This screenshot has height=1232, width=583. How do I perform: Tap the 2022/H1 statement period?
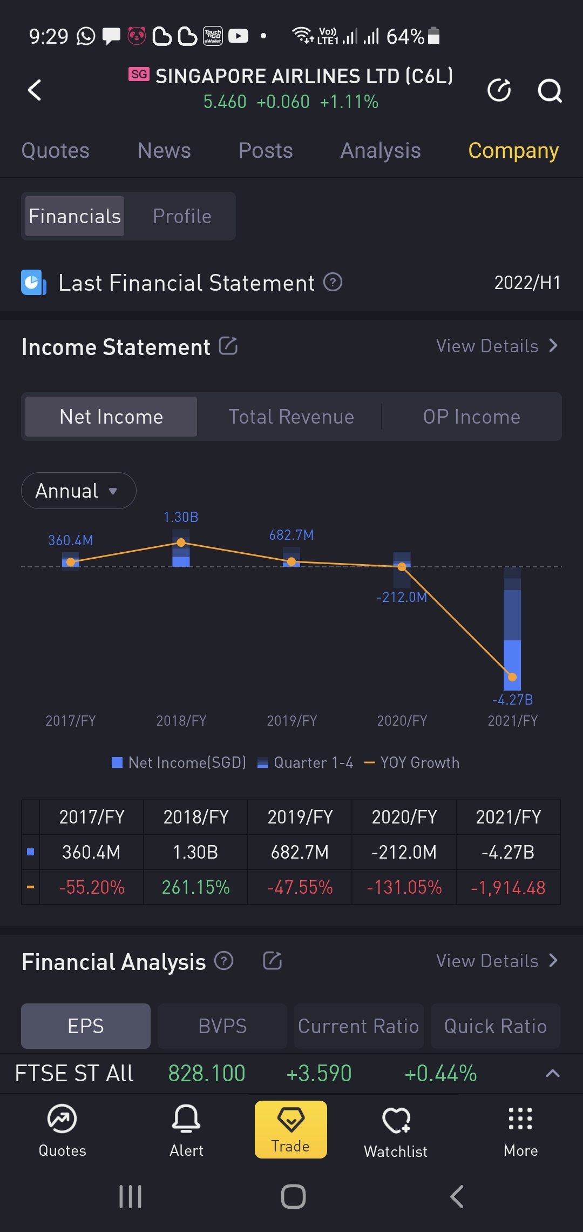(x=527, y=283)
